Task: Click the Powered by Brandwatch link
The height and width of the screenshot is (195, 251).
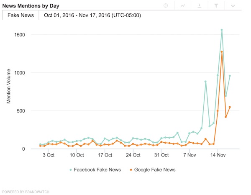Action: coord(25,192)
